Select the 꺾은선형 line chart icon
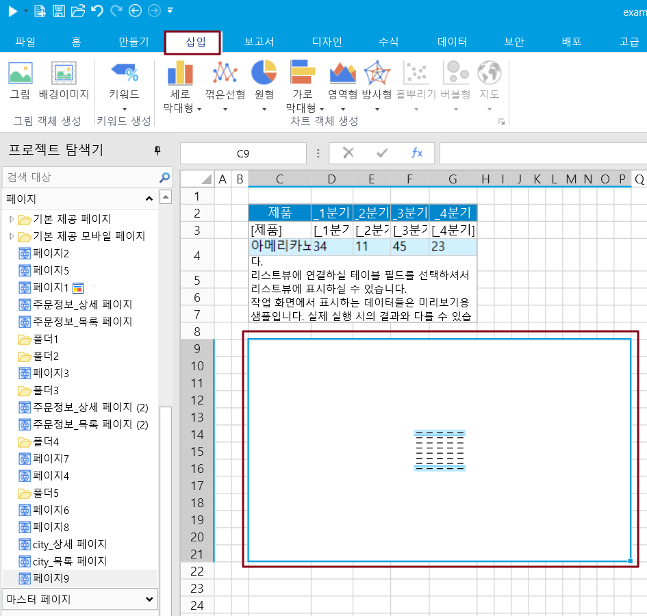The width and height of the screenshot is (647, 616). (x=225, y=79)
